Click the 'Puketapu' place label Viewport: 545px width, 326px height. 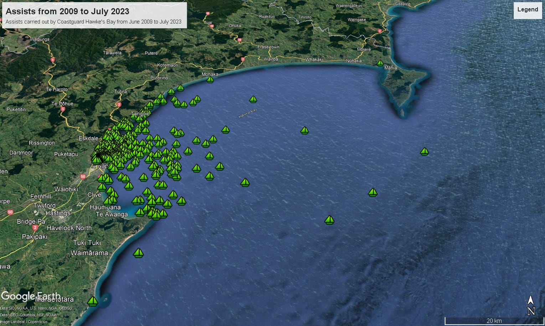(66, 154)
